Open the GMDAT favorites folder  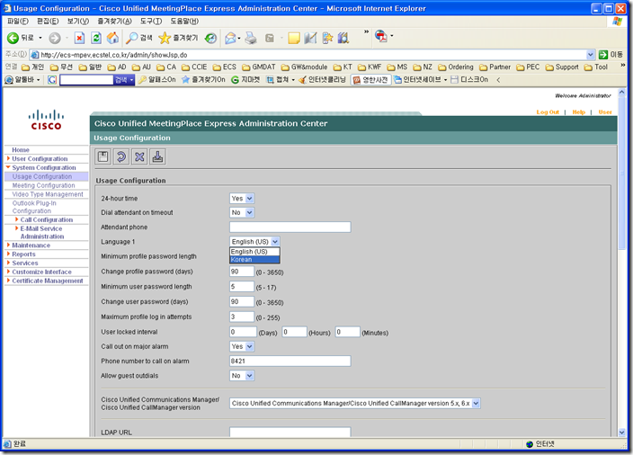(259, 67)
